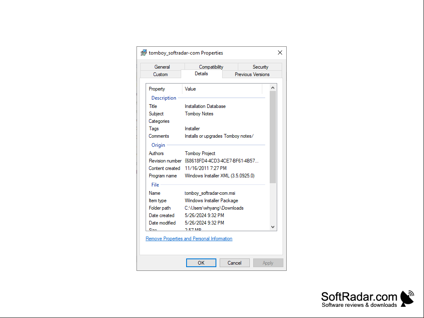This screenshot has width=424, height=318.
Task: Click the scroll up arrow in details list
Action: 273,88
